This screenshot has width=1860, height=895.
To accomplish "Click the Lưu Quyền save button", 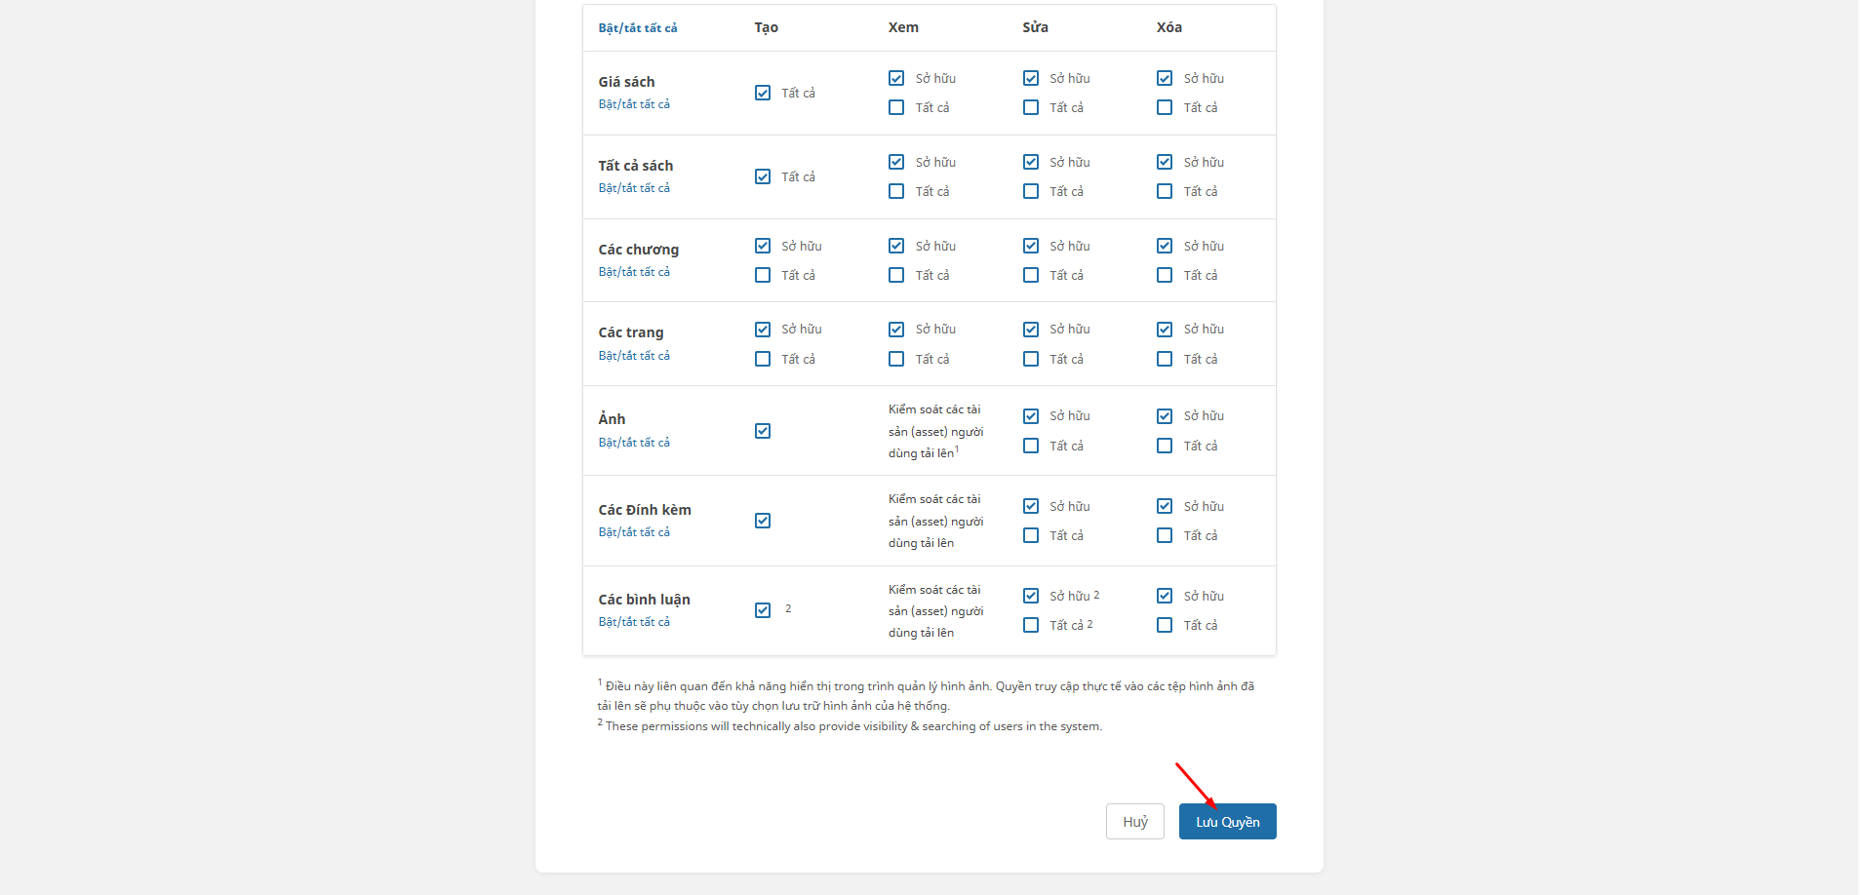I will [x=1227, y=822].
